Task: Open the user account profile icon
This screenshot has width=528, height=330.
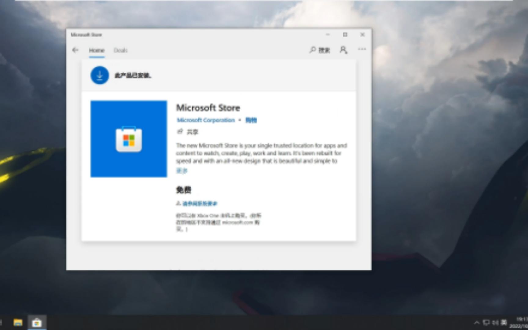Action: tap(343, 50)
